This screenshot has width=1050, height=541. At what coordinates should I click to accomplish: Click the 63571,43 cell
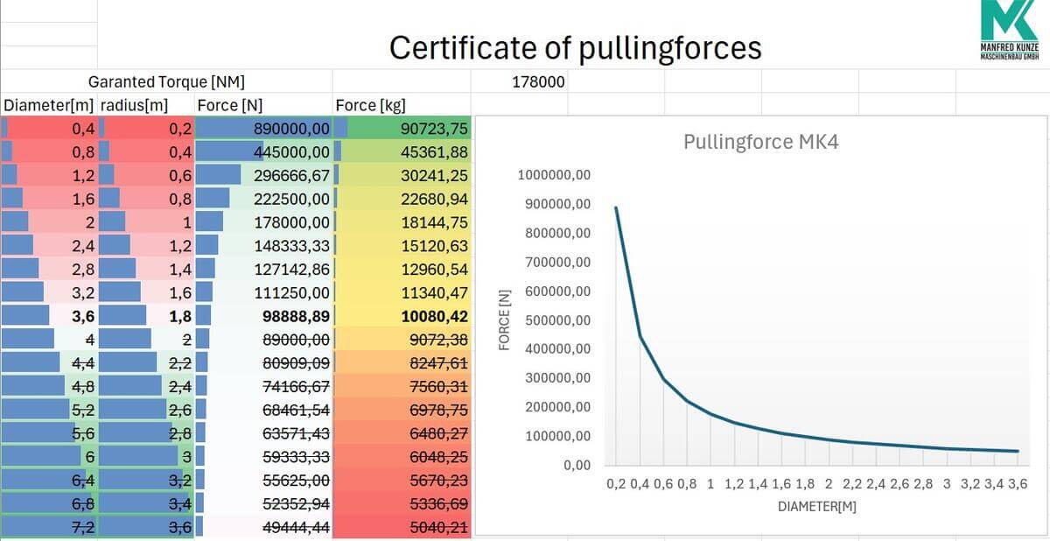tap(263, 432)
